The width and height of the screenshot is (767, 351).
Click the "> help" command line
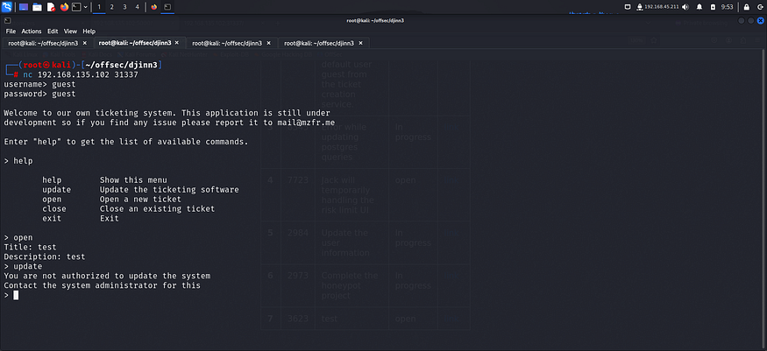pyautogui.click(x=18, y=161)
